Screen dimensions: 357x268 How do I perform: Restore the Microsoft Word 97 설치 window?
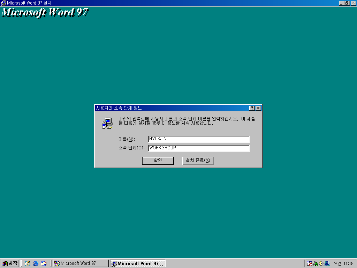coord(347,3)
